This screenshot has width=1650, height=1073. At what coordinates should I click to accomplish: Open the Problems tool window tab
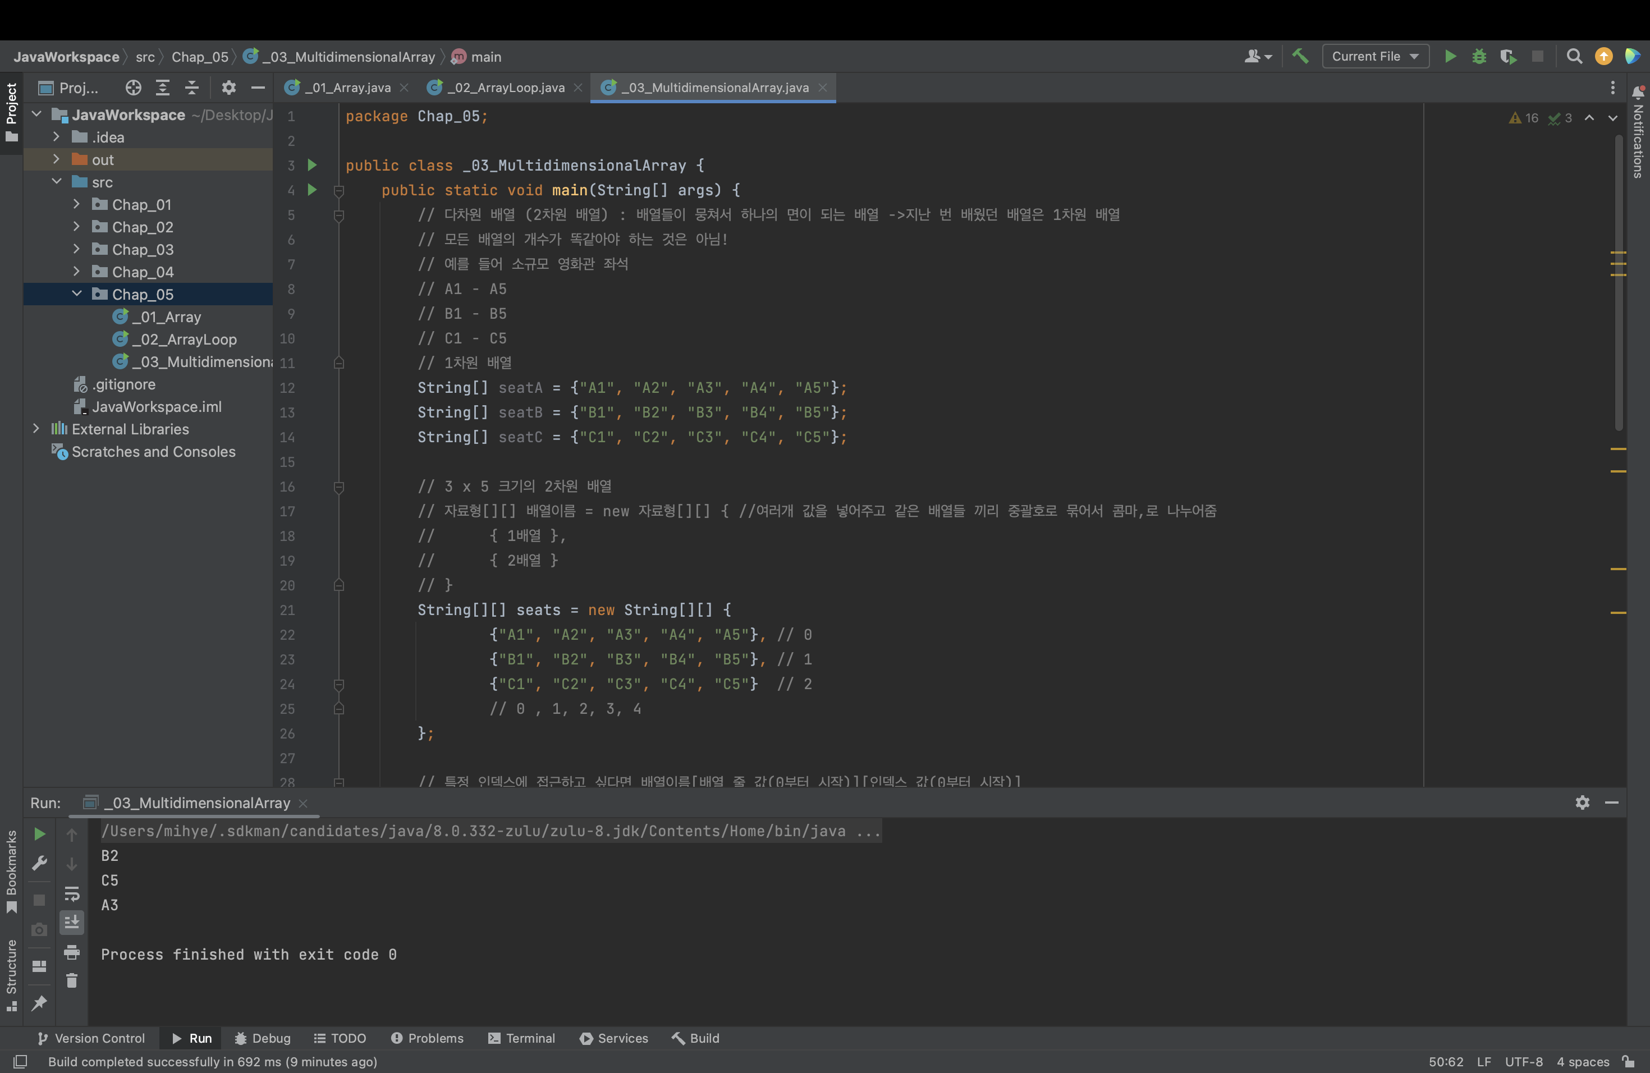427,1038
